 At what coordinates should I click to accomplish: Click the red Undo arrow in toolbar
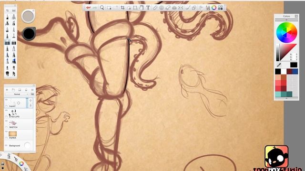[x=88, y=8]
